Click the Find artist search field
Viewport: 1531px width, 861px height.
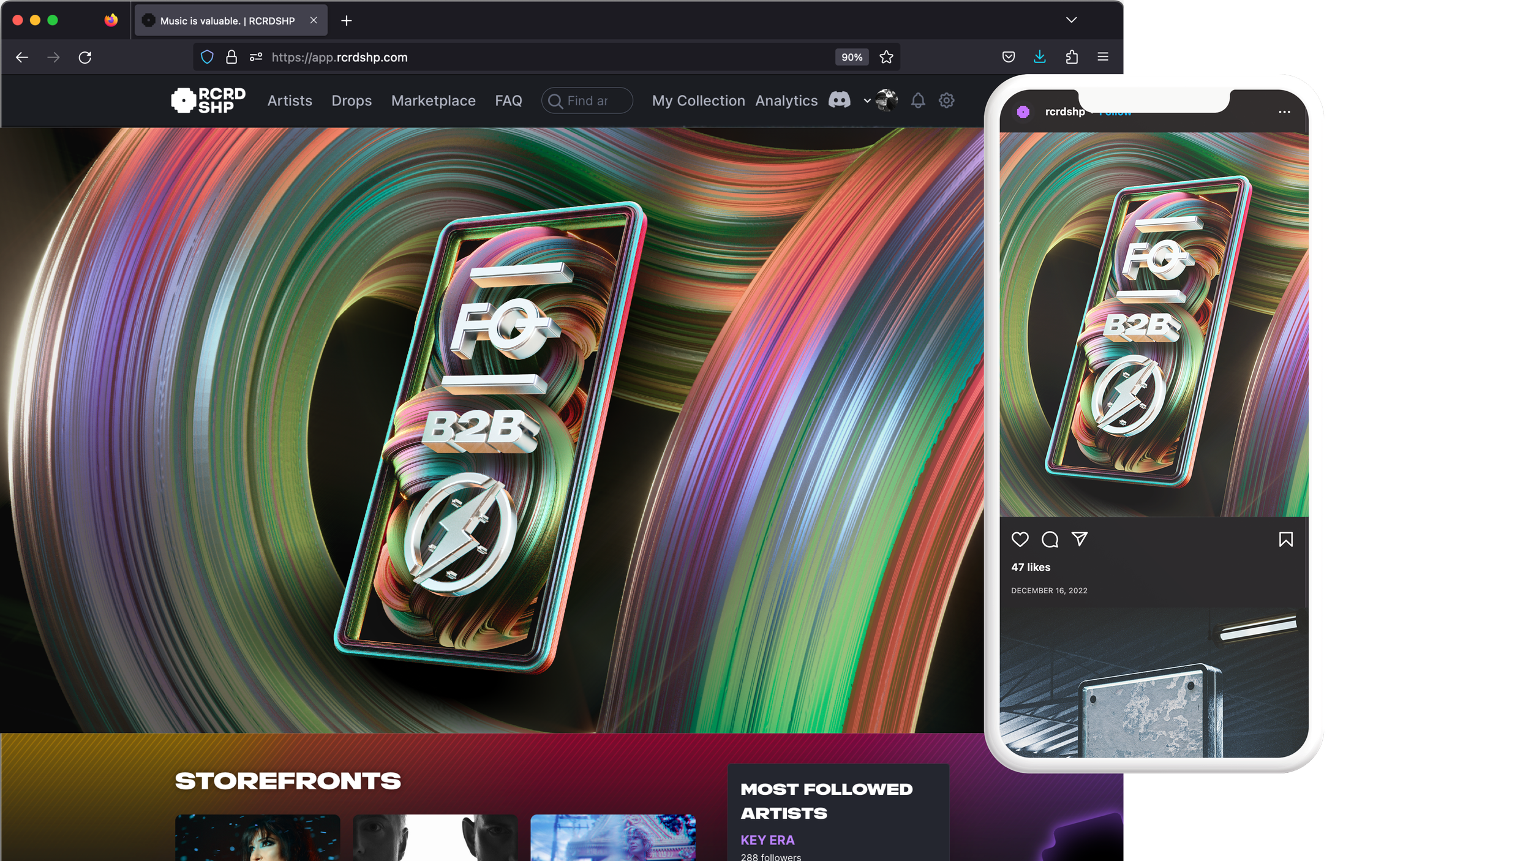coord(587,100)
